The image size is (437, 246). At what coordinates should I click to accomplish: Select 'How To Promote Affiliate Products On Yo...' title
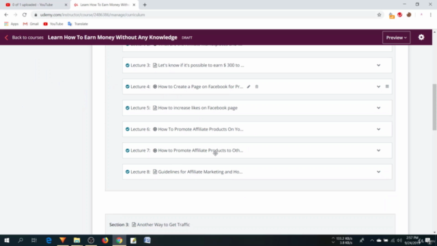tap(201, 129)
